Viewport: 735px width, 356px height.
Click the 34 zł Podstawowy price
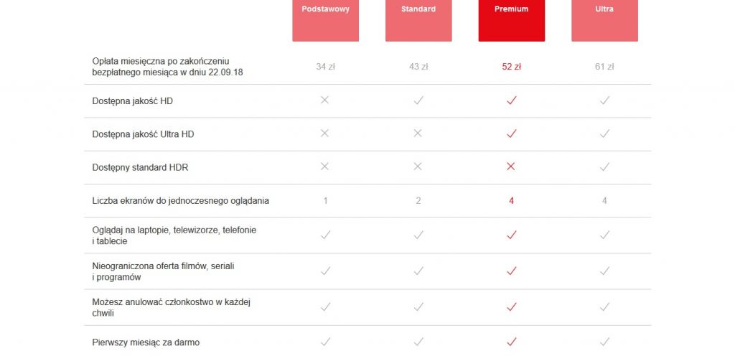325,67
